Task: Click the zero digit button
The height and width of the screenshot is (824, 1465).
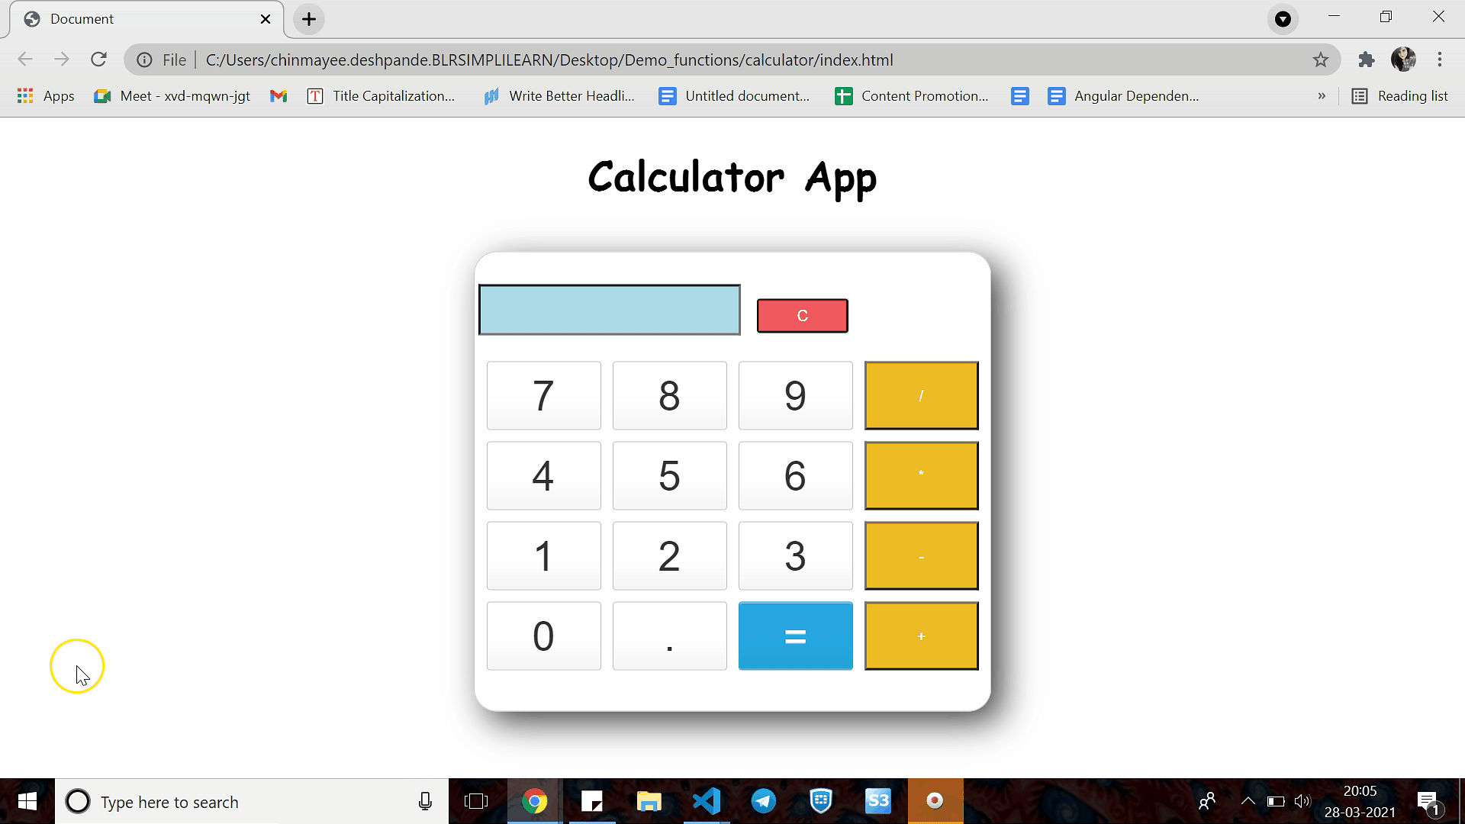Action: 543,635
